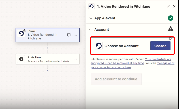Click the Pitchlane logo in panel header

[92, 6]
